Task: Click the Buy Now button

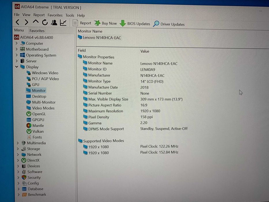Action: (x=106, y=23)
